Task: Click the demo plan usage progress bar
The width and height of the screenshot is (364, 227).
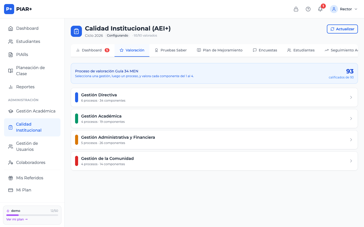Action: click(32, 215)
